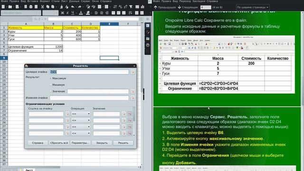Image resolution: width=304 pixels, height=171 pixels.
Task: Click the Undo arrow icon
Action: tap(73, 7)
